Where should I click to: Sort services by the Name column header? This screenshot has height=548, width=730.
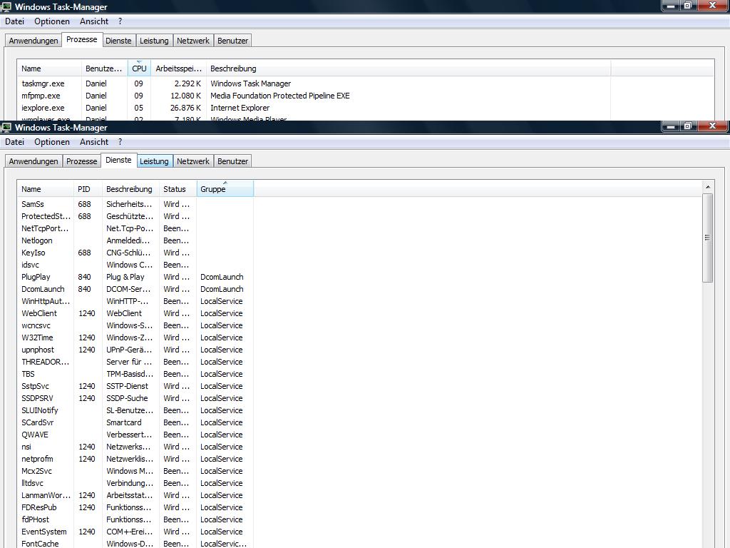pos(45,188)
